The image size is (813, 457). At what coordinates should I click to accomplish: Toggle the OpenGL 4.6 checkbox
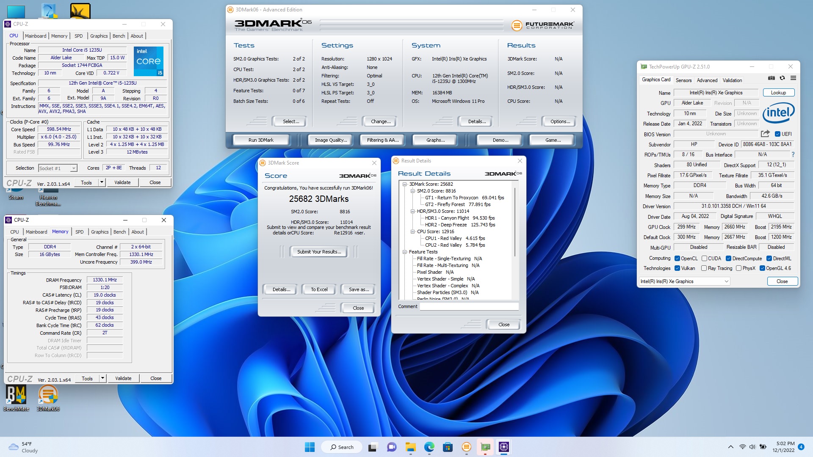point(762,268)
